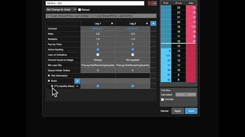245x137 pixels.
Task: Click bid quantity 9 at price 14
Action: point(166,51)
